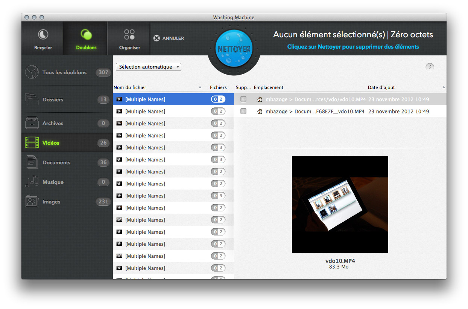The width and height of the screenshot is (468, 309).
Task: Click the vdo10.MP4 filename under the preview
Action: coord(340,261)
